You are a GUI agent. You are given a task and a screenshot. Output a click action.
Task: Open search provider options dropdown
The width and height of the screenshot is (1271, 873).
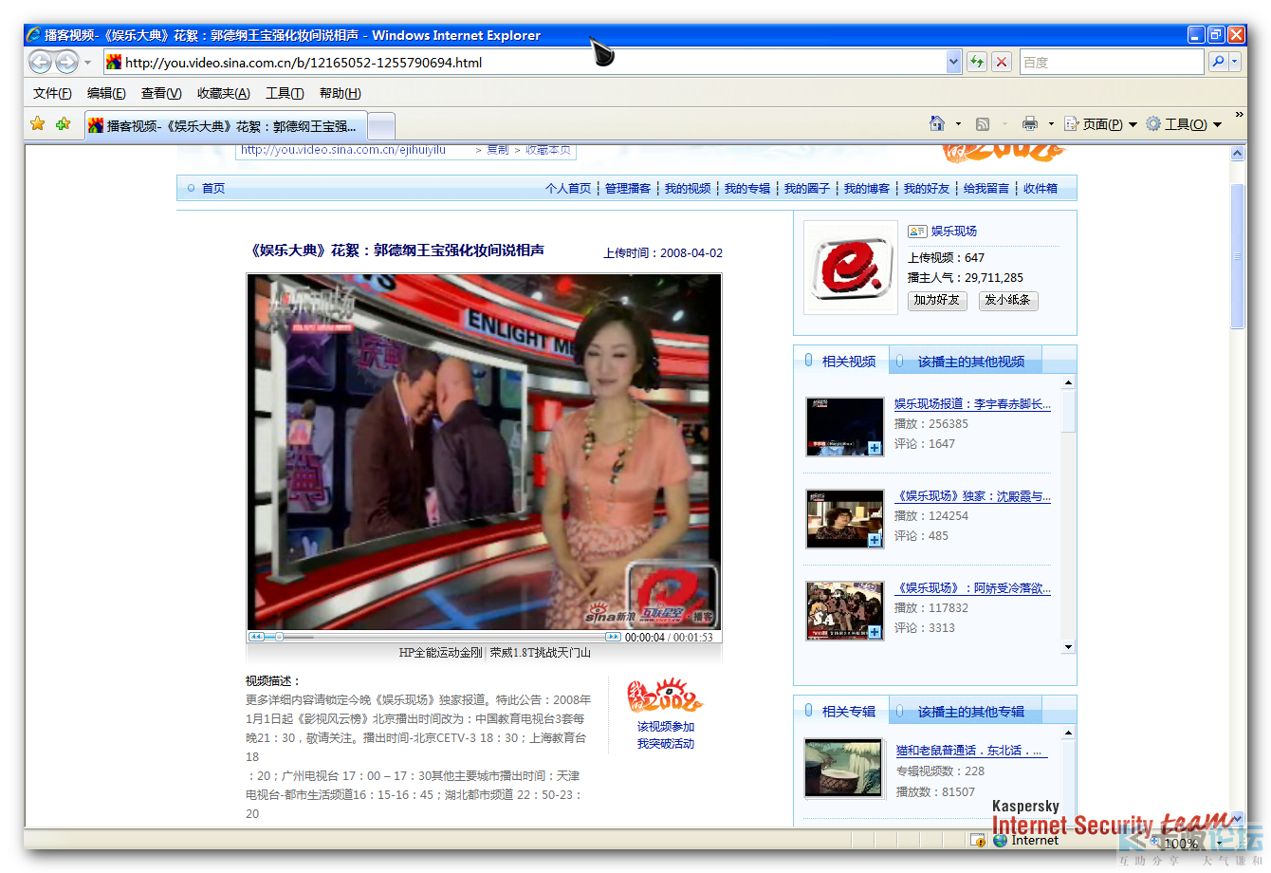1235,63
